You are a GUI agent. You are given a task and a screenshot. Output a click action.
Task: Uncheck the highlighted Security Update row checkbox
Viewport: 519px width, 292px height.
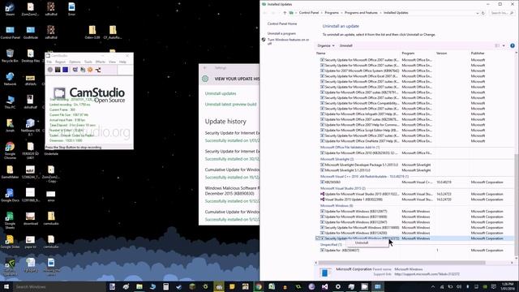[318, 238]
